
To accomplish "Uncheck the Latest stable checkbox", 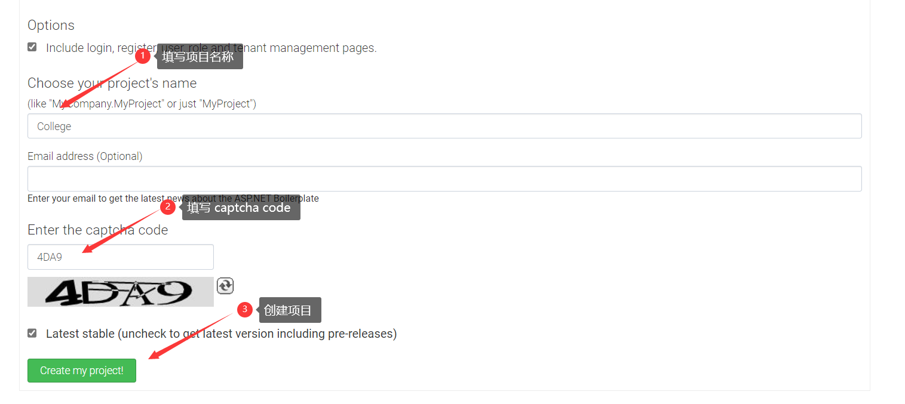I will 32,333.
